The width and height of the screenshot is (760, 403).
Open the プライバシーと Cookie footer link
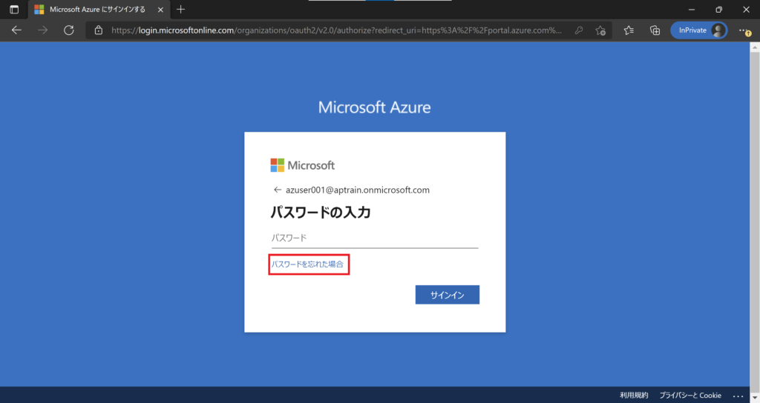(x=690, y=396)
